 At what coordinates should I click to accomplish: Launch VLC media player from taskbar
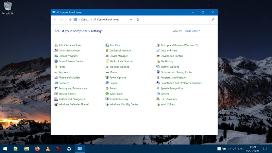click(48, 149)
